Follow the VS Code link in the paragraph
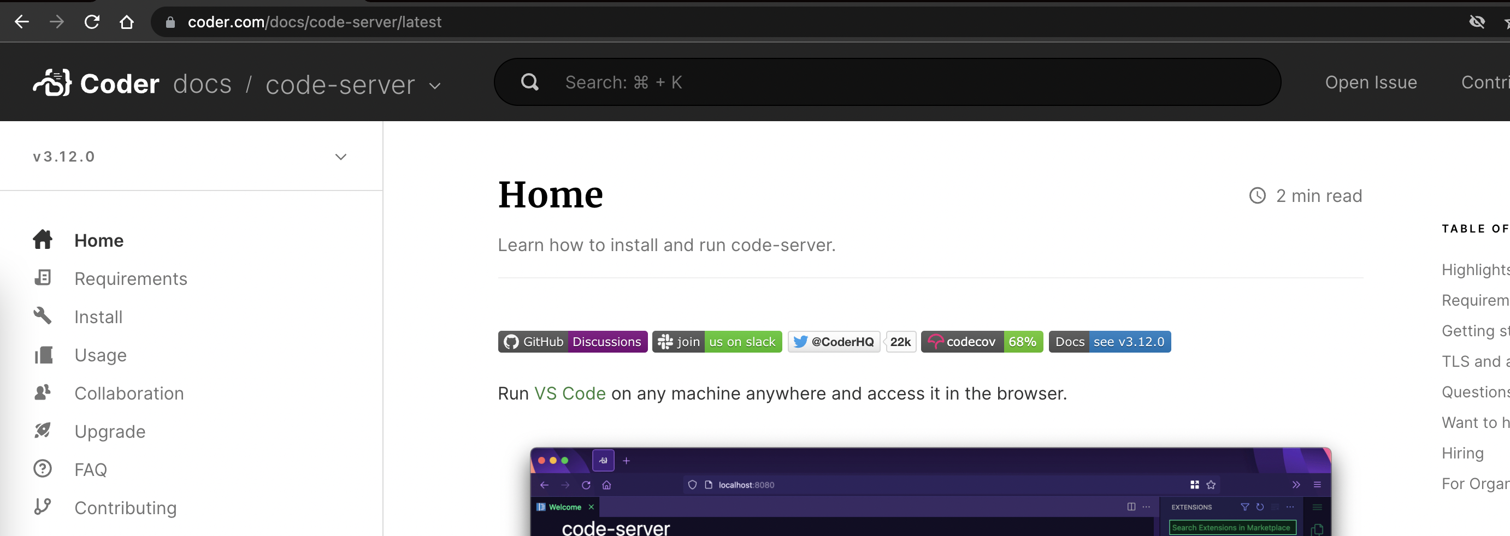This screenshot has height=536, width=1510. 570,393
